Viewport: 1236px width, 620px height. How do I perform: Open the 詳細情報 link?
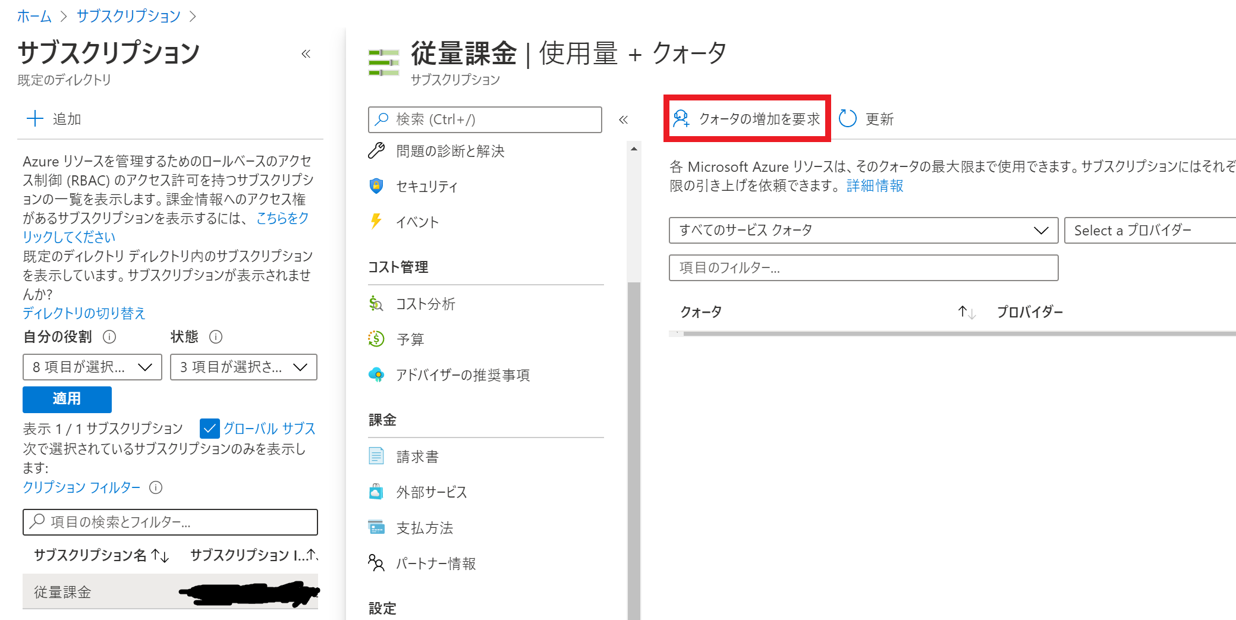[874, 185]
